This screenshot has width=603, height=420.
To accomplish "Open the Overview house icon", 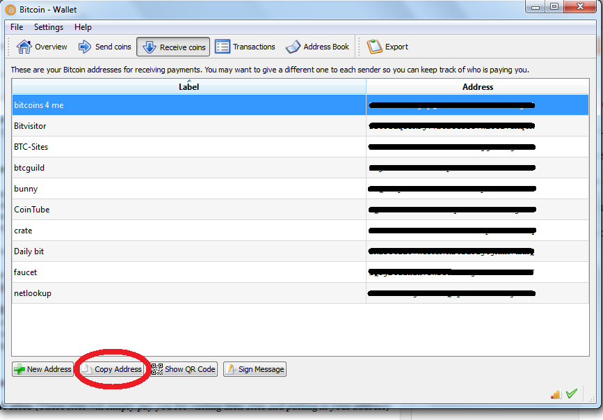I will pos(24,47).
